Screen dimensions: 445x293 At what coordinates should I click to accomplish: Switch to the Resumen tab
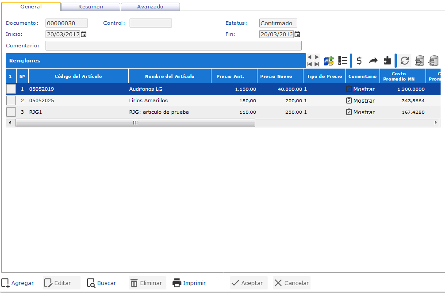click(x=91, y=7)
